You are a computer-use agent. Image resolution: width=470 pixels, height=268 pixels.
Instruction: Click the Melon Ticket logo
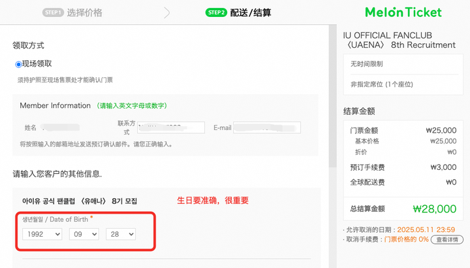click(x=403, y=12)
